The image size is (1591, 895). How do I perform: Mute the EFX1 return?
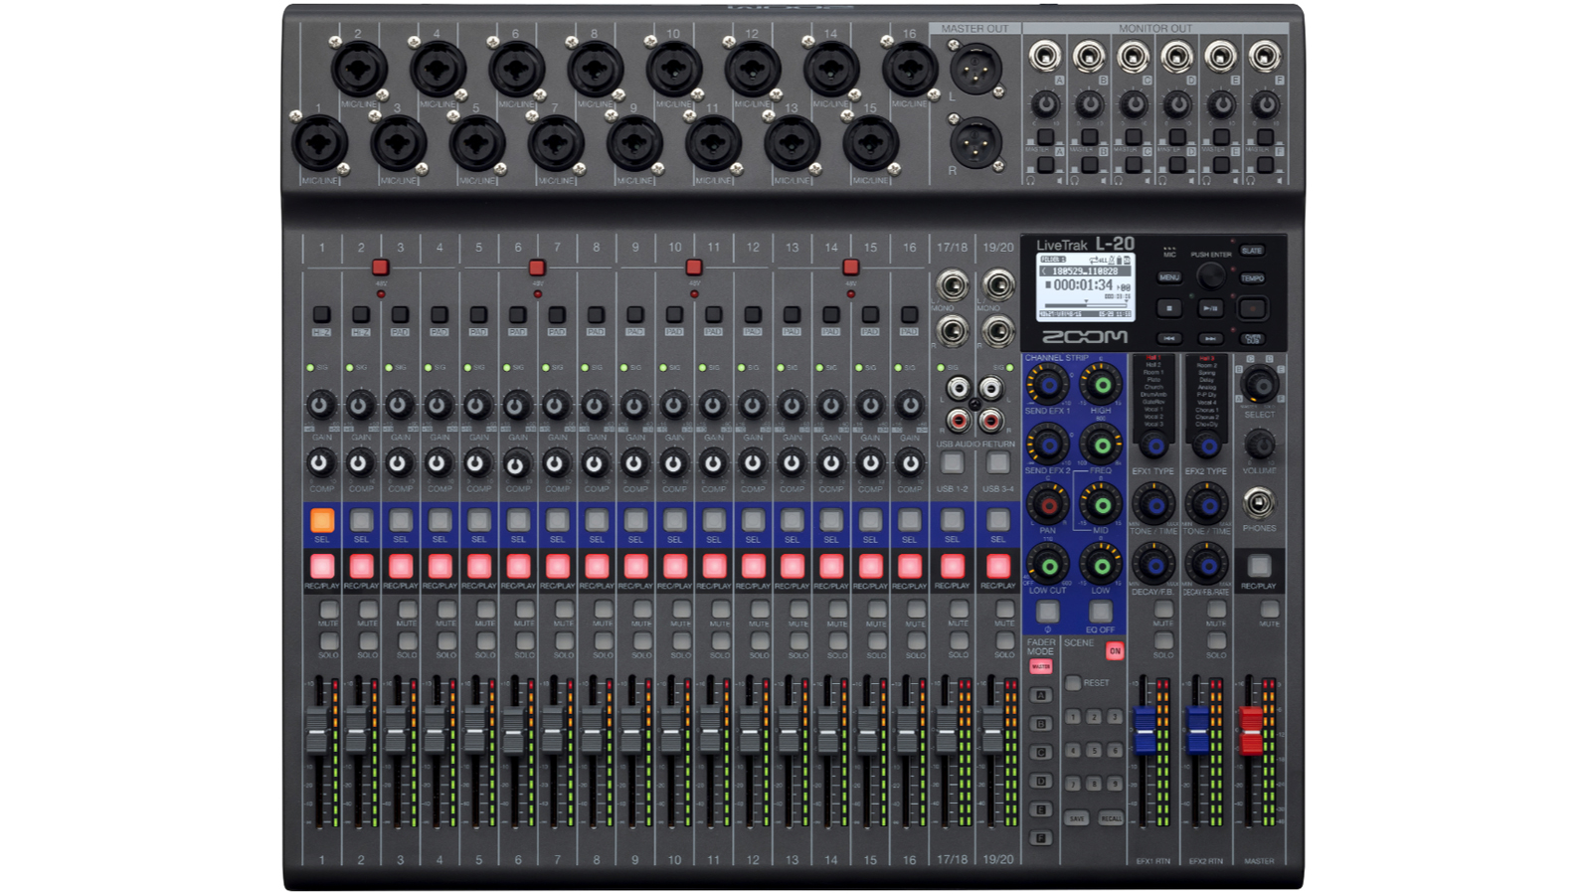coord(1162,610)
